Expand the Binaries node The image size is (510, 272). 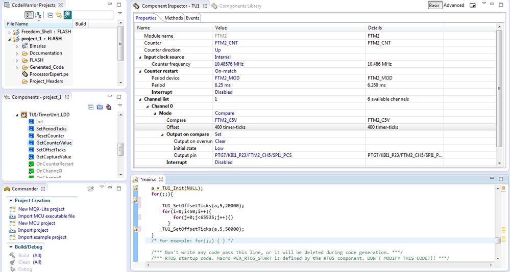click(x=17, y=46)
